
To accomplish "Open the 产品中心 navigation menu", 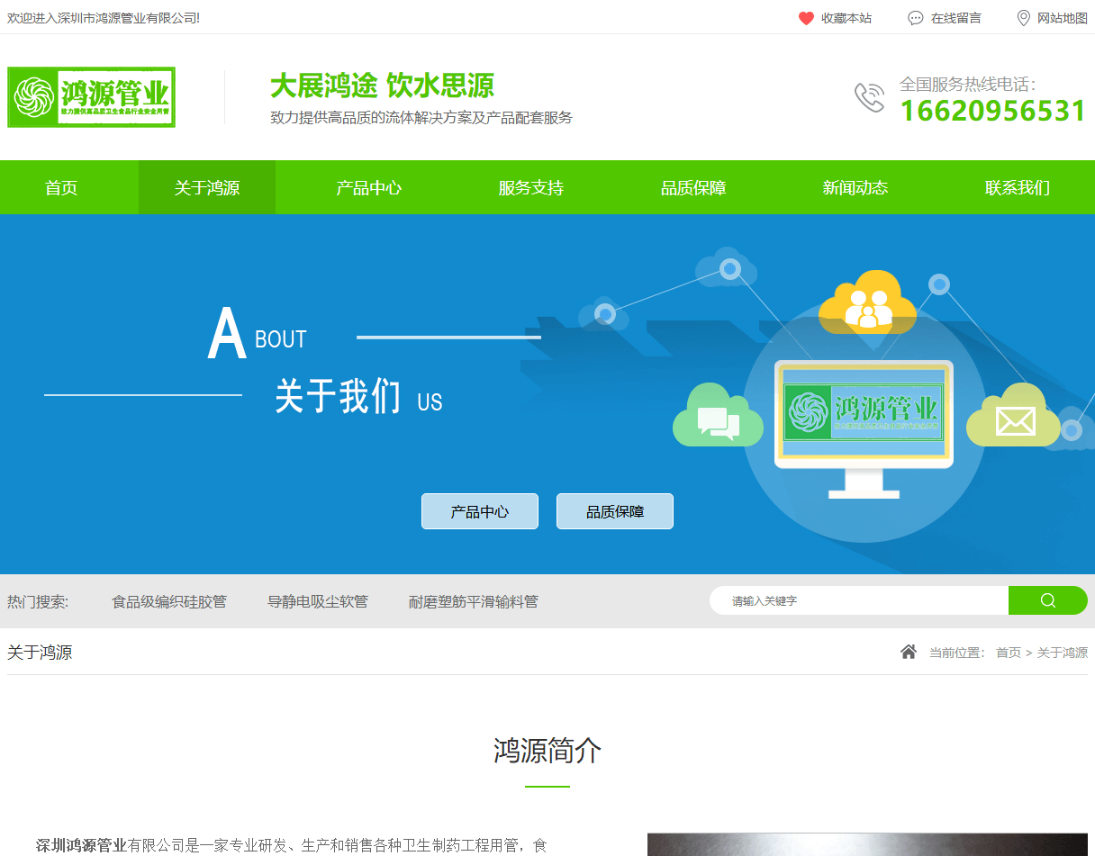I will tap(368, 187).
